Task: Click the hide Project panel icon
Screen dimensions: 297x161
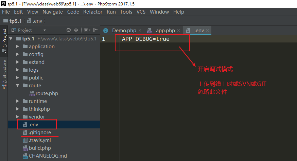Action: pyautogui.click(x=95, y=30)
